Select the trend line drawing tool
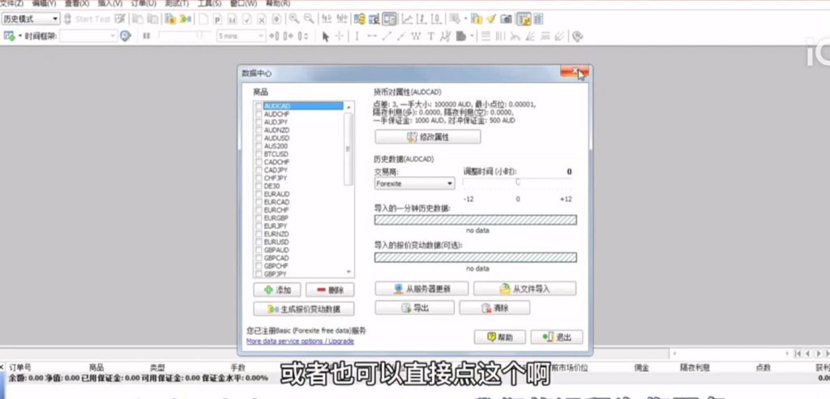830x399 pixels. coord(387,36)
